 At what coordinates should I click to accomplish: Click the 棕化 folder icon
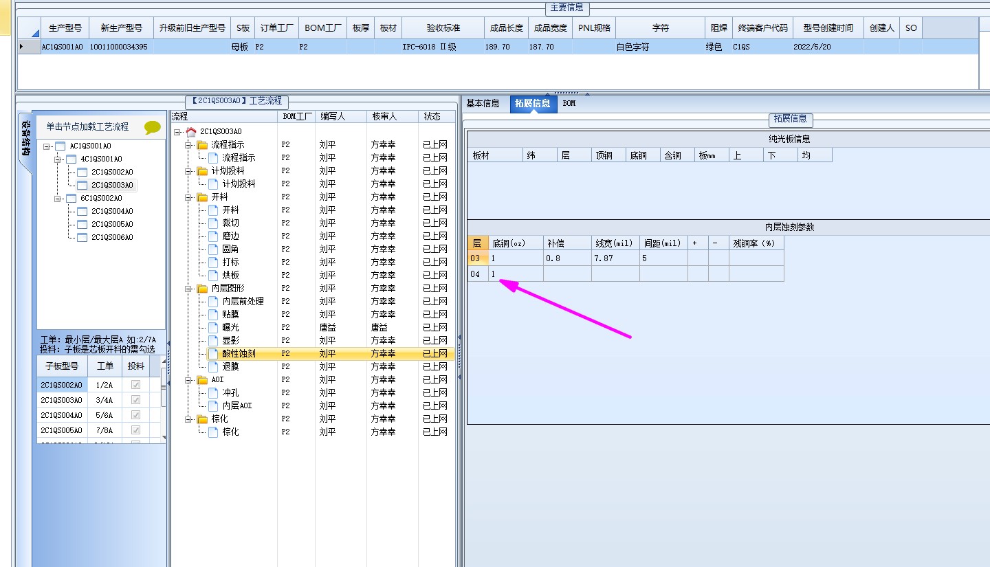(202, 419)
